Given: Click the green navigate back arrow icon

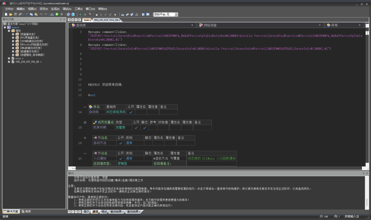Looking at the screenshot, I should coord(57,14).
